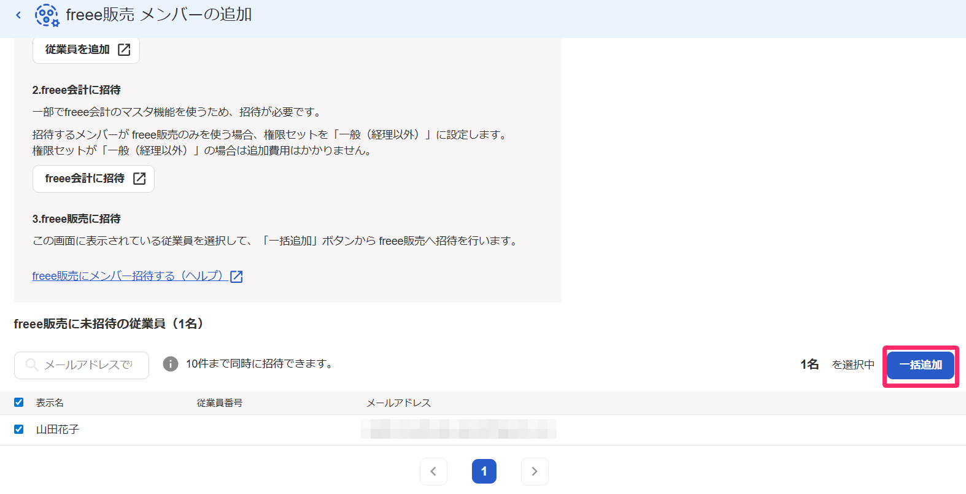The width and height of the screenshot is (966, 494).
Task: Click external-link icon in freee会計に招待 button
Action: pos(139,179)
